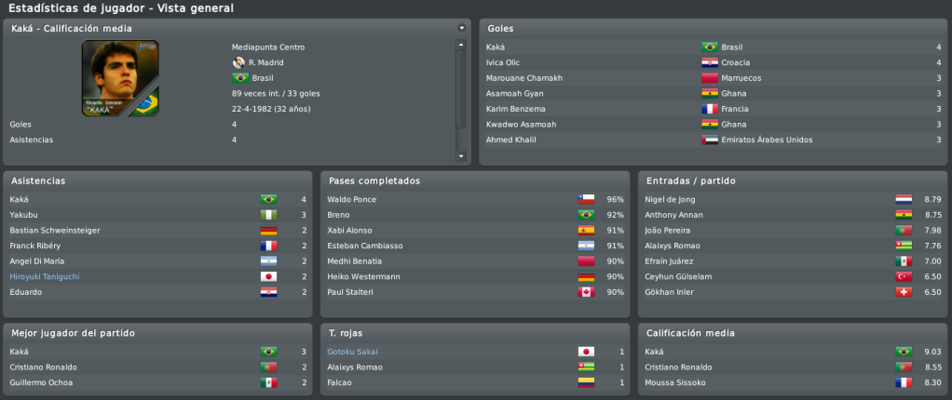The width and height of the screenshot is (952, 400).
Task: Click Switzerland flag beside Gökhan Inler
Action: point(904,292)
